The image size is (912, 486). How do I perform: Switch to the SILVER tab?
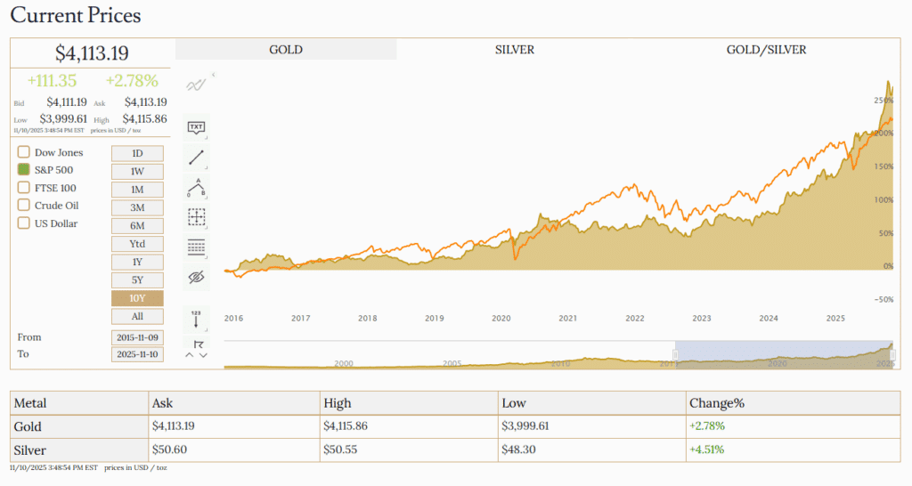pos(515,50)
